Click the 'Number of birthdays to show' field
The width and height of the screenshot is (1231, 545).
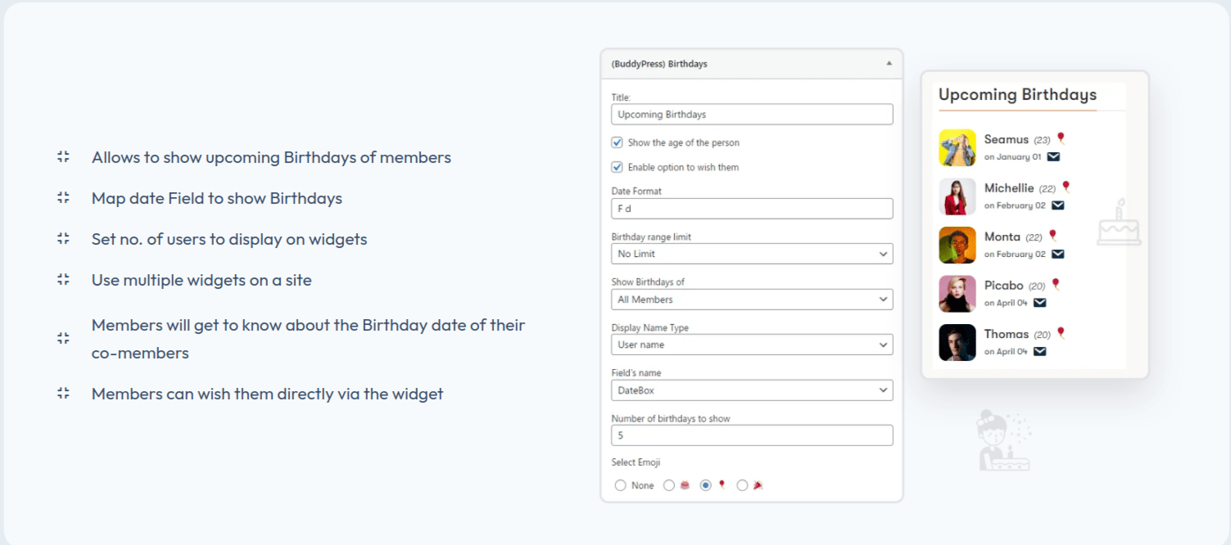[x=751, y=435]
